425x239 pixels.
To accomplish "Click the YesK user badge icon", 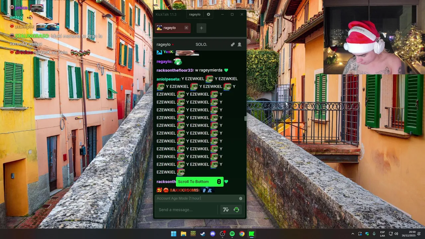I will (159, 52).
